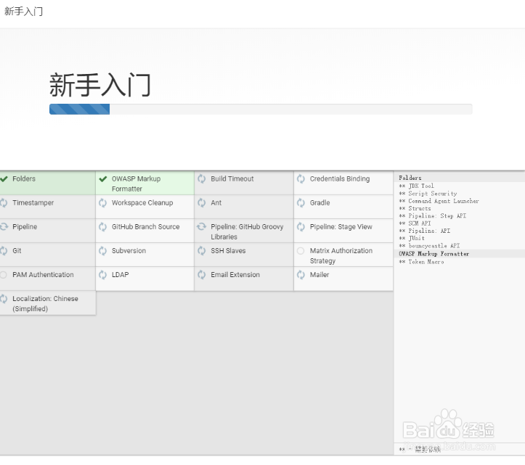The width and height of the screenshot is (525, 465).
Task: Click the loading icon next to Subversion
Action: click(x=103, y=251)
